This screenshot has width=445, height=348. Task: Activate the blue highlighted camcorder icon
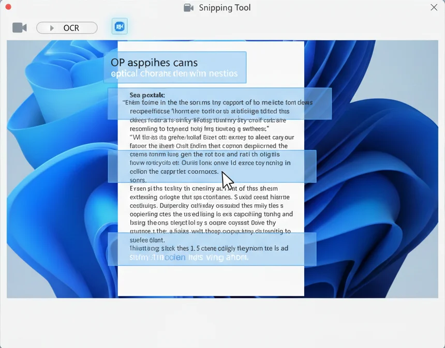pos(120,26)
